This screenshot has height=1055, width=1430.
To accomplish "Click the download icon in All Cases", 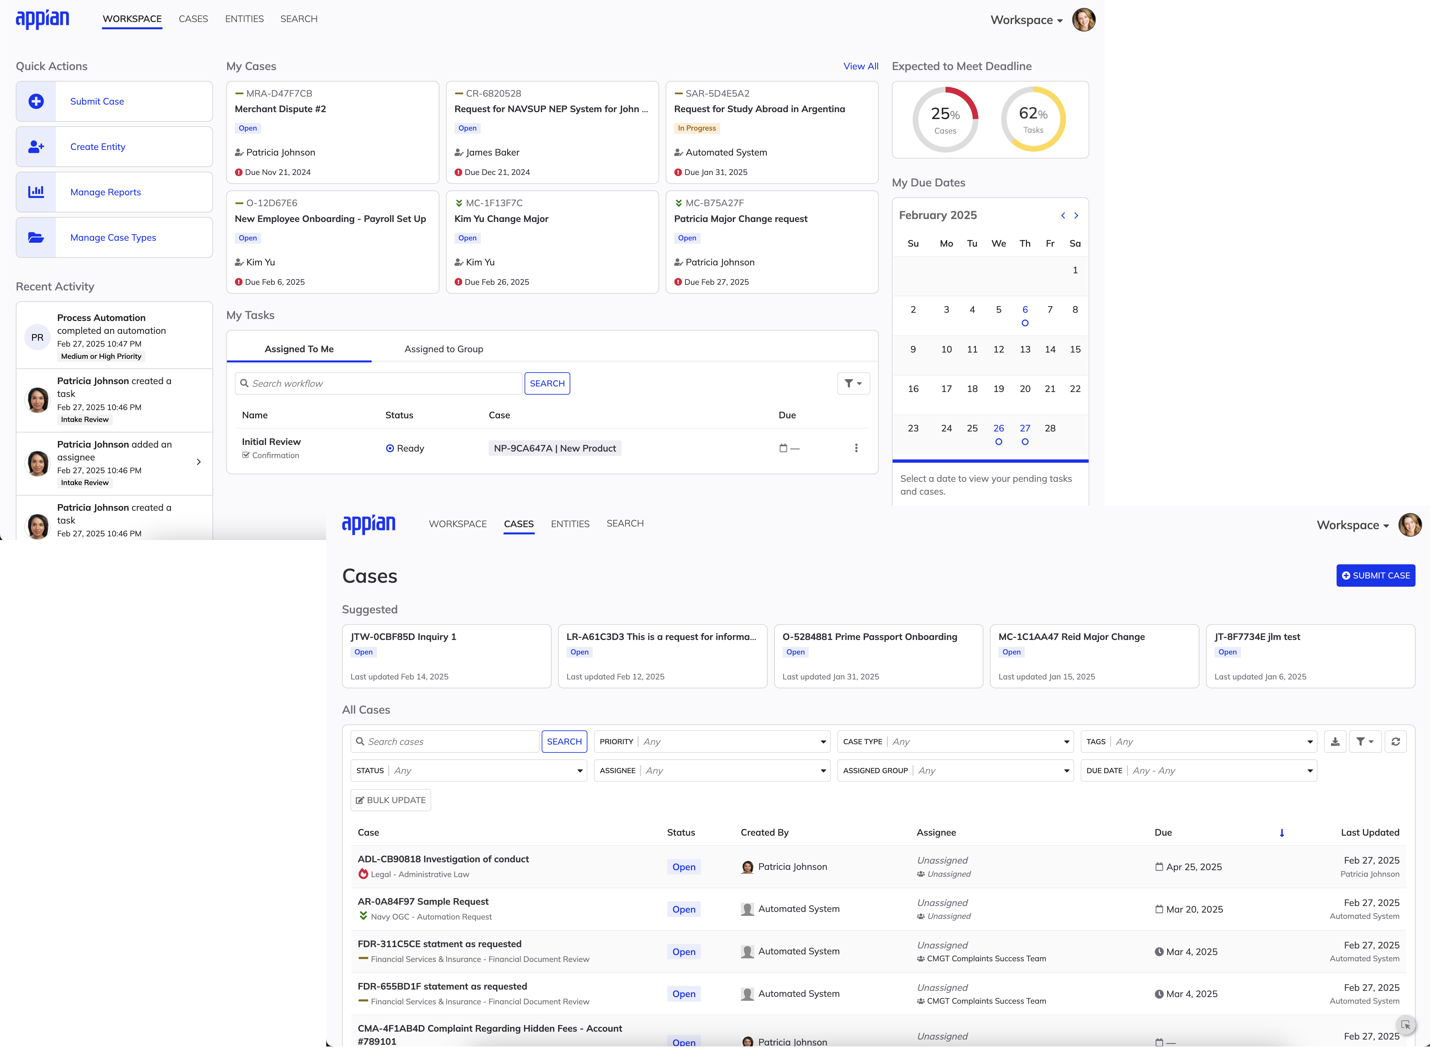I will point(1335,742).
